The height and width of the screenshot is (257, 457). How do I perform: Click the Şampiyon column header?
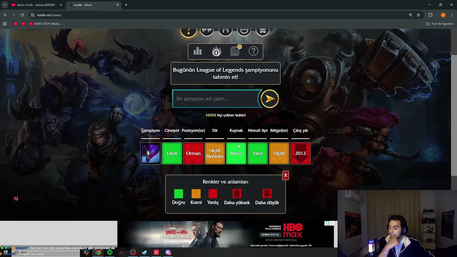click(x=150, y=131)
